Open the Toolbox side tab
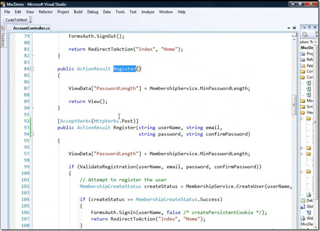320x231 pixels. (3, 37)
